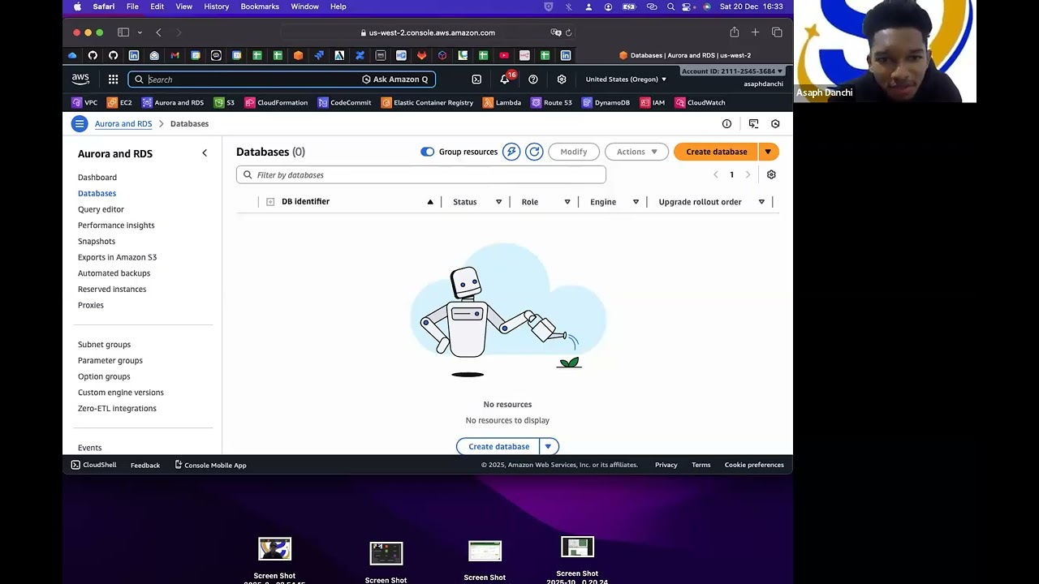This screenshot has width=1039, height=584.
Task: Open the arrow beside the lower Create database button
Action: tap(548, 447)
